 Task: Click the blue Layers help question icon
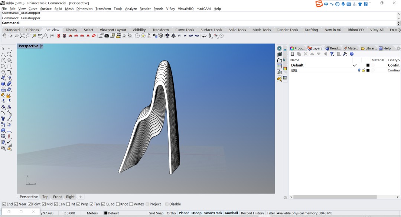coord(352,54)
